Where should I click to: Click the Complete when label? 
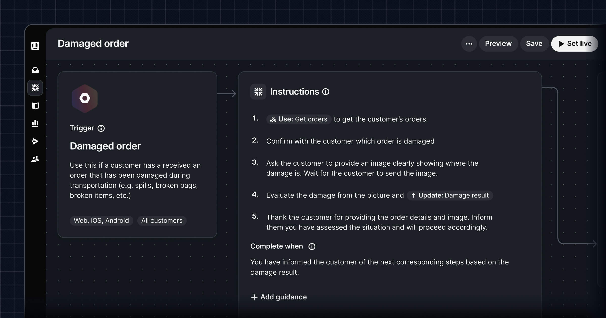click(x=277, y=246)
